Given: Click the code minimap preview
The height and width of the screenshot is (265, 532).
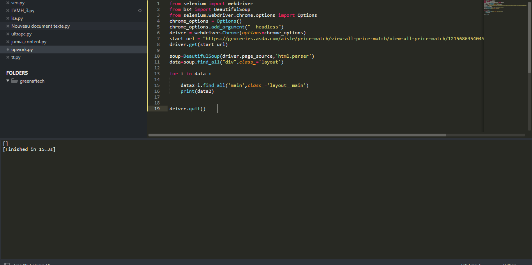Looking at the screenshot, I should tap(505, 9).
